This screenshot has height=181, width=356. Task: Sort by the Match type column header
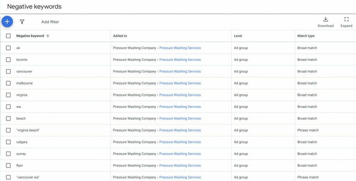pyautogui.click(x=306, y=36)
